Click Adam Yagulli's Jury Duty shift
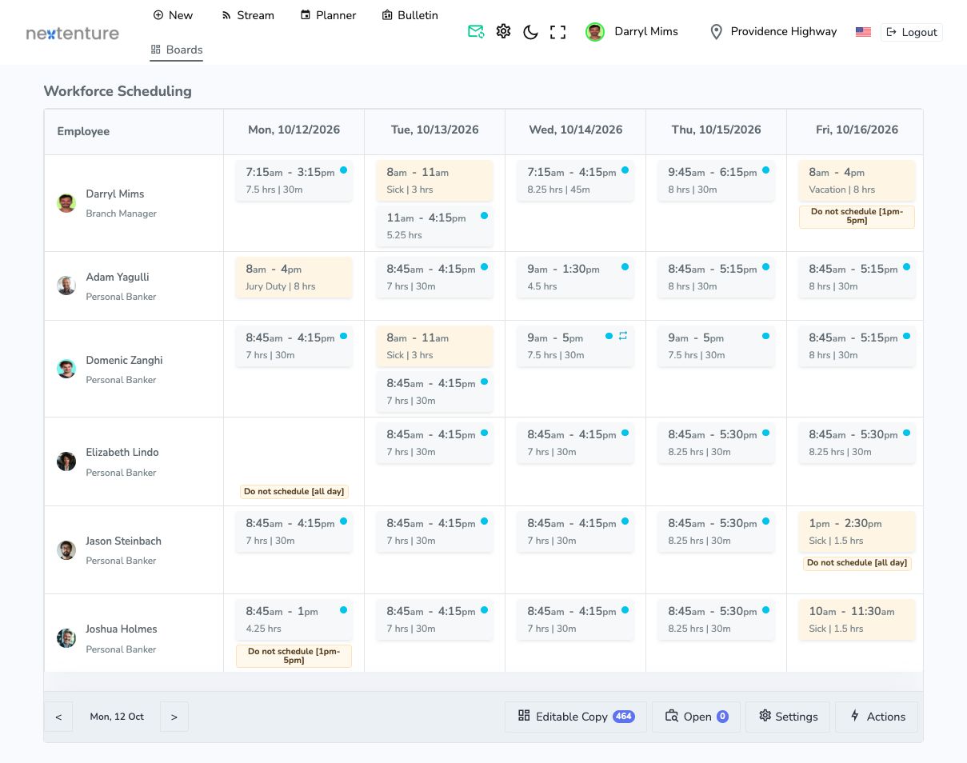The width and height of the screenshot is (967, 763). [294, 278]
